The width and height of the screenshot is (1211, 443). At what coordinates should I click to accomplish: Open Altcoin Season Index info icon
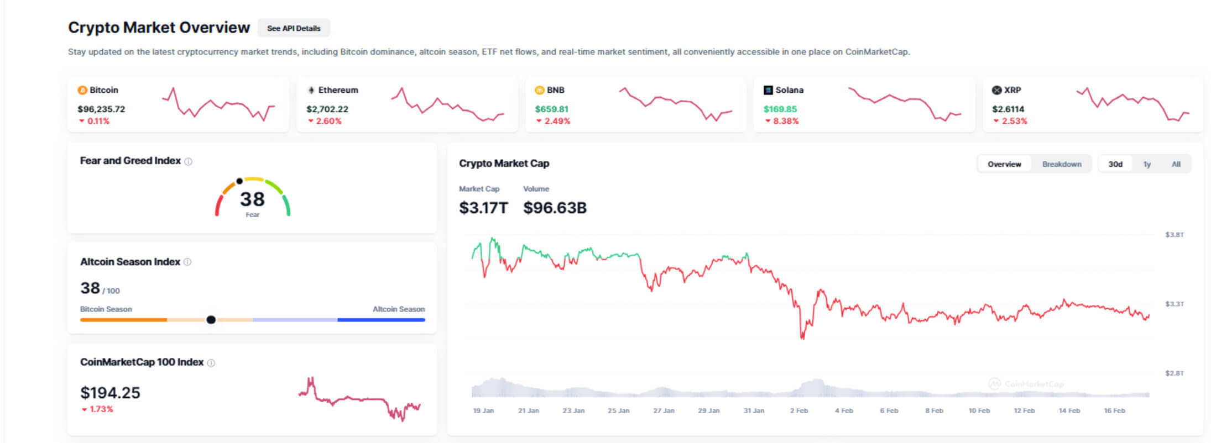click(187, 262)
